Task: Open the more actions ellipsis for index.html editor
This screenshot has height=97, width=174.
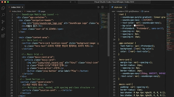Action: point(106,7)
